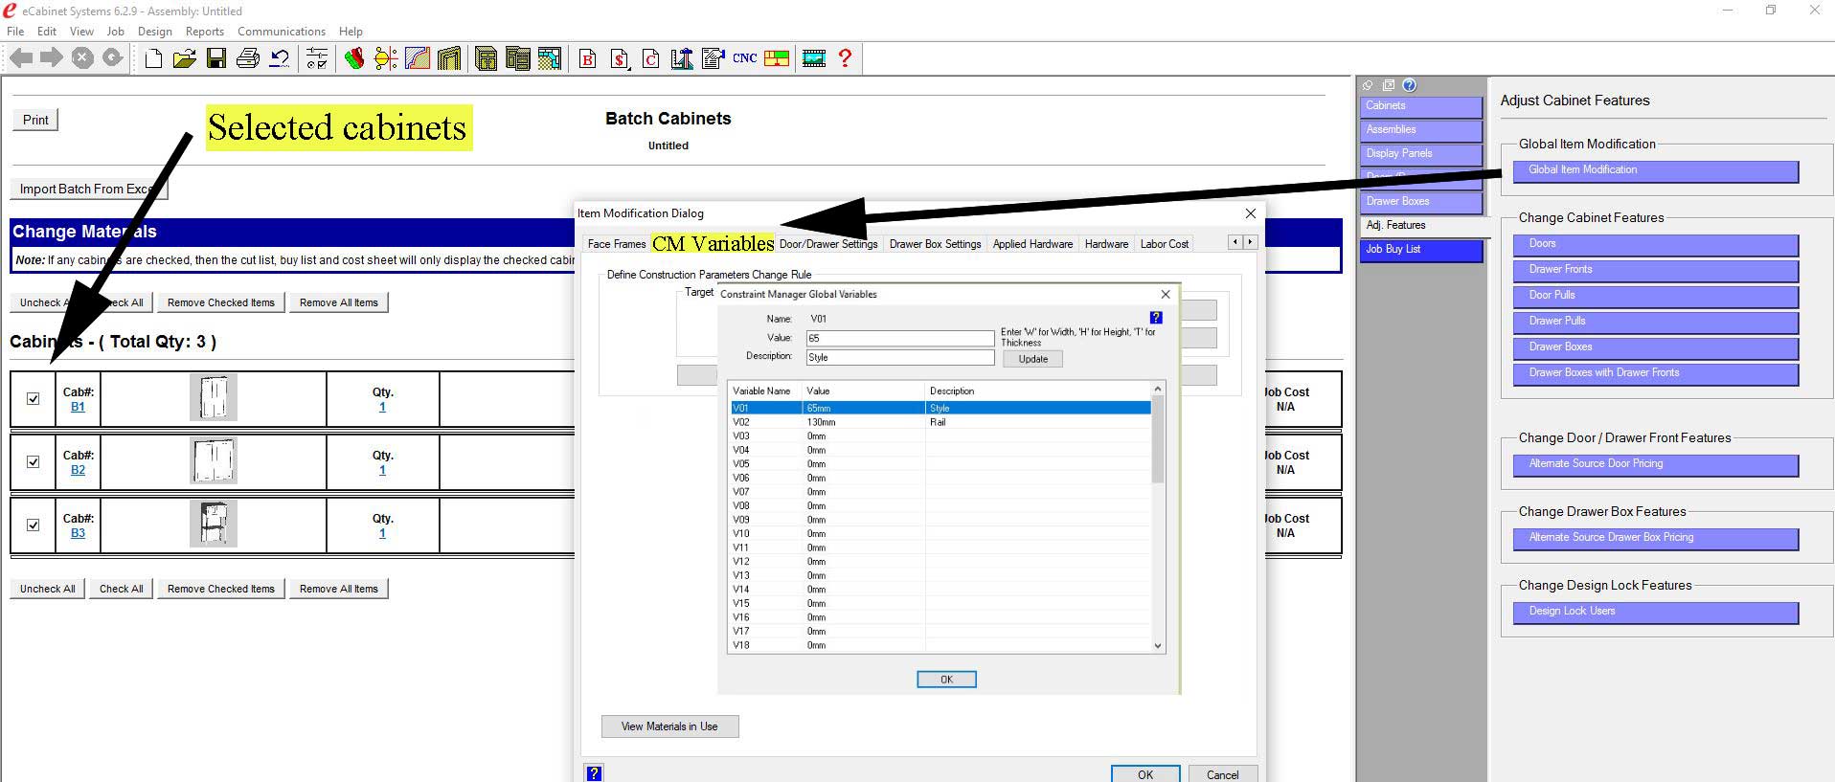Open the B1 cabinet link
The width and height of the screenshot is (1835, 782).
pos(78,407)
